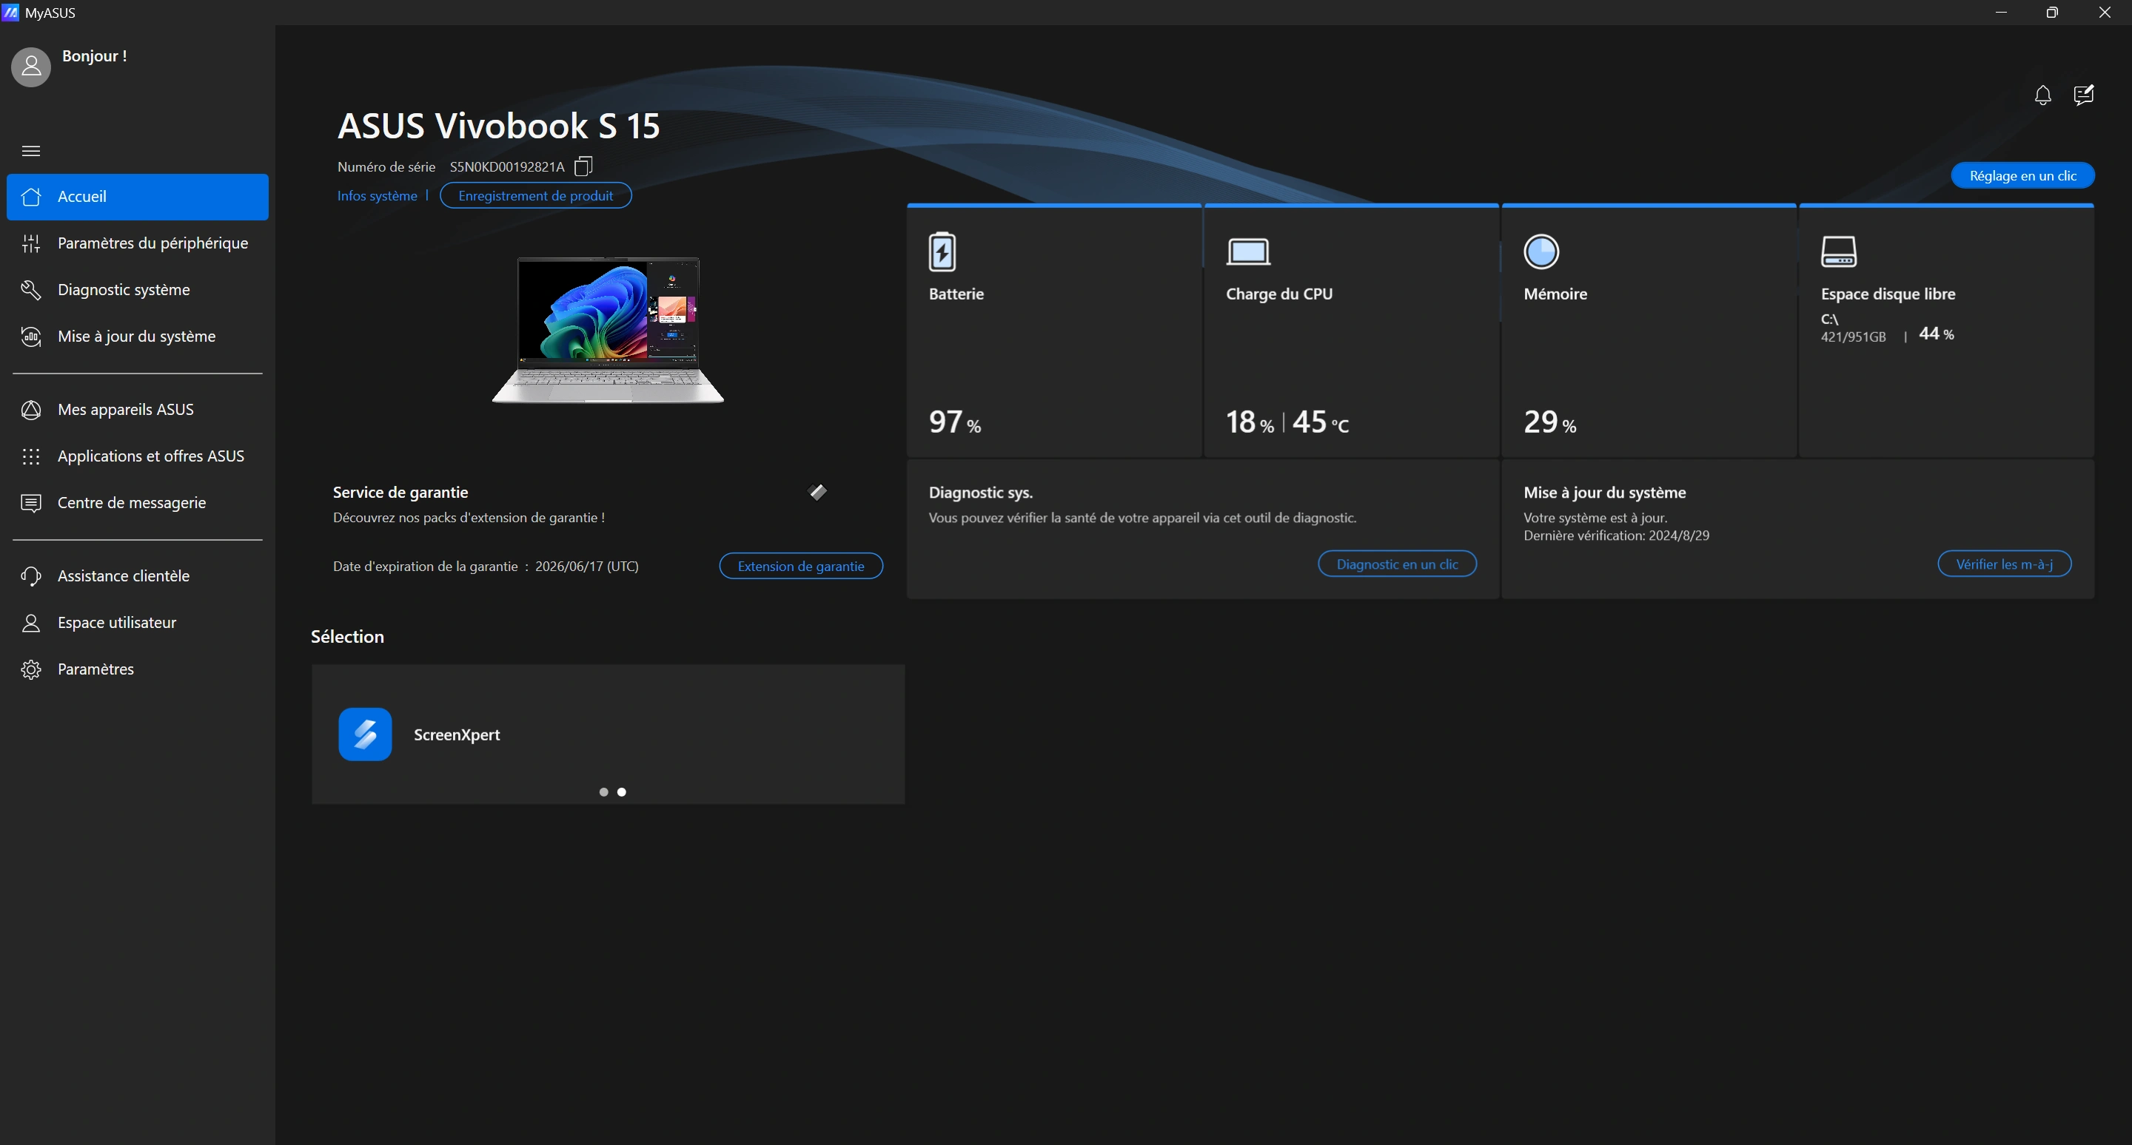Open Applications et offres ASUS
This screenshot has height=1145, width=2132.
[138, 456]
